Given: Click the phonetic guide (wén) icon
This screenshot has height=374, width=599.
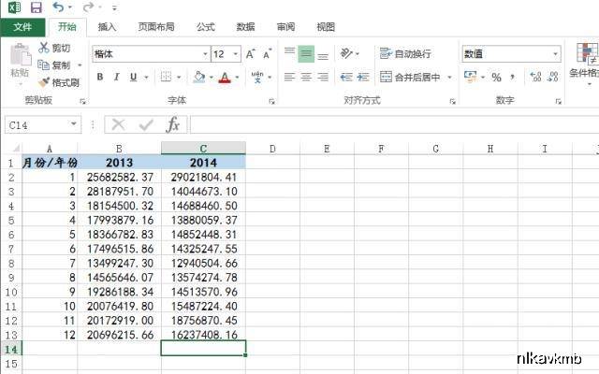Looking at the screenshot, I should (x=257, y=77).
